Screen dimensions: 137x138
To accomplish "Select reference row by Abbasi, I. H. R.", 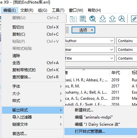I will pos(101,80).
